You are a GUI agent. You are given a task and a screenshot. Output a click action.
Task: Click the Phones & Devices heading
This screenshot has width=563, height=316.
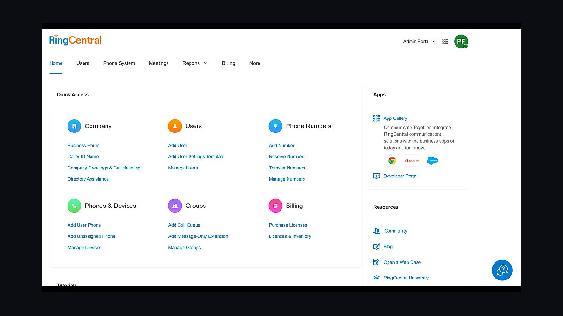coord(110,206)
